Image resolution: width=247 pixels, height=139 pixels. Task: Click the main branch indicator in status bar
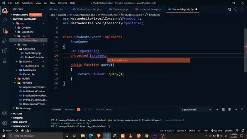tap(8, 131)
